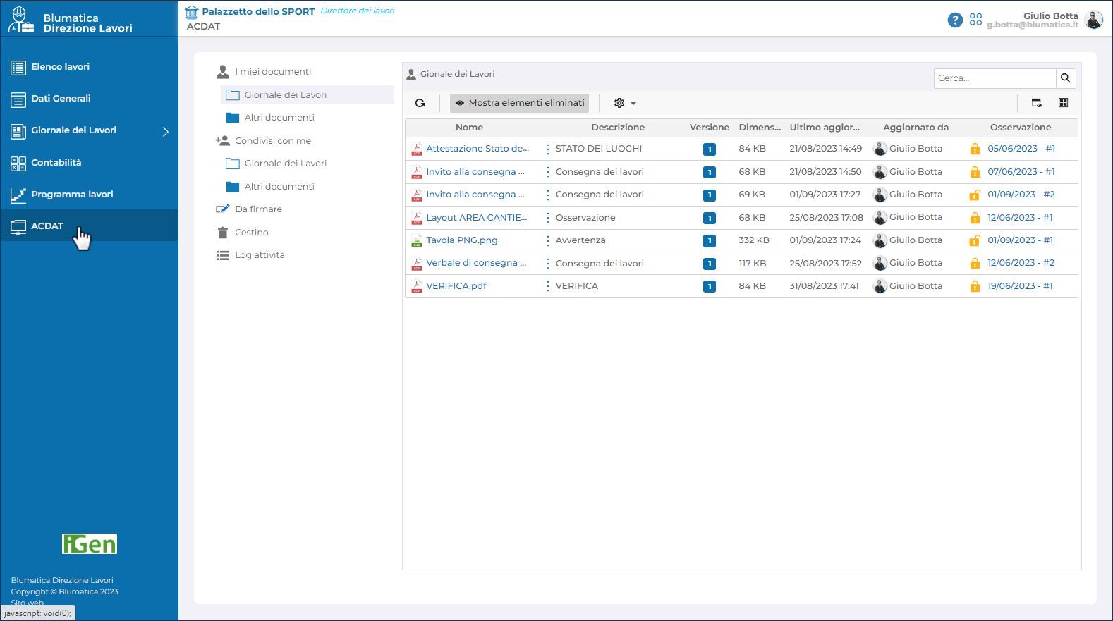Screen dimensions: 1113x621
Task: Click the search magnifier button
Action: pyautogui.click(x=1065, y=78)
